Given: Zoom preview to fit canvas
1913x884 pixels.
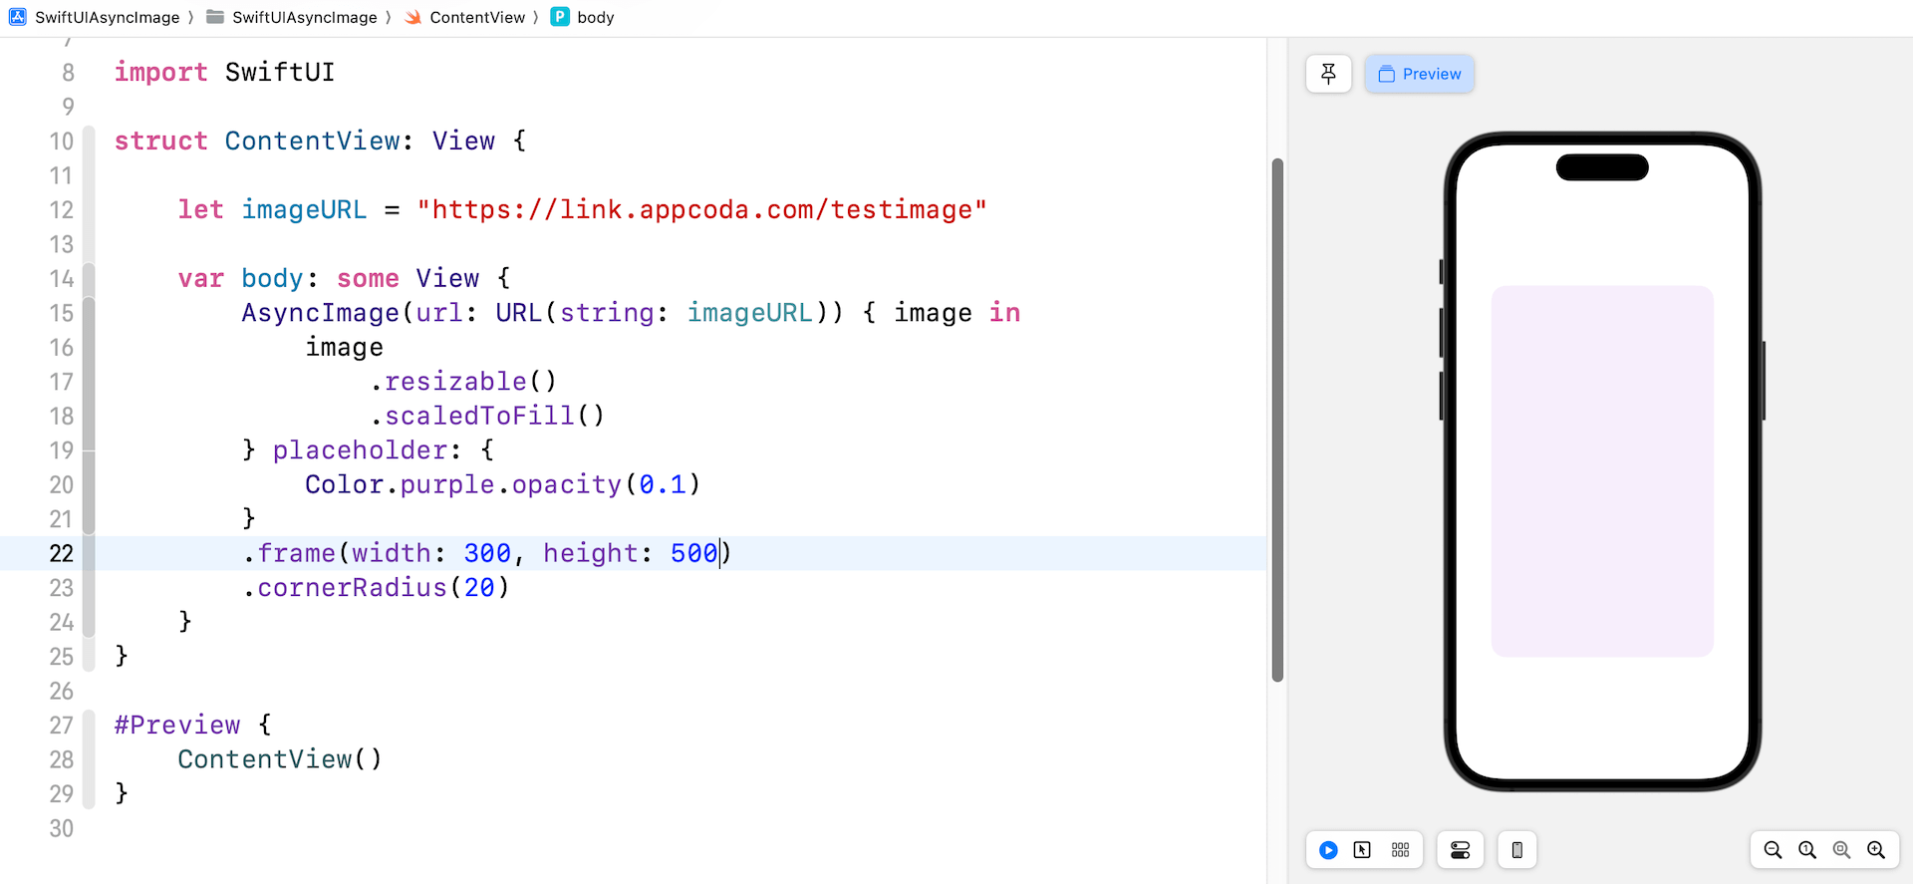Looking at the screenshot, I should [x=1841, y=850].
